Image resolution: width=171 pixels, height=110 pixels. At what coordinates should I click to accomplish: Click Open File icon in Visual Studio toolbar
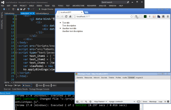point(18,9)
